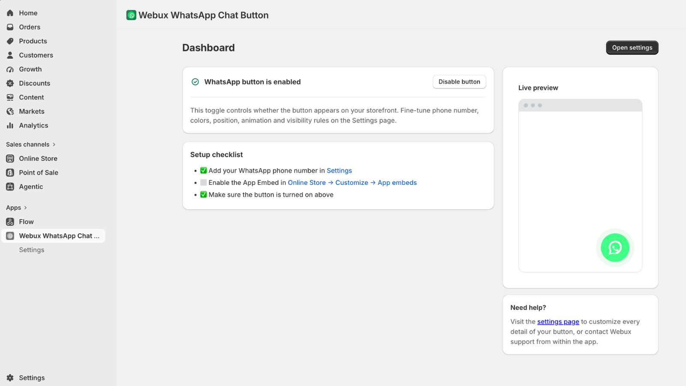686x386 pixels.
Task: Click the Analytics bar chart icon
Action: pyautogui.click(x=10, y=126)
